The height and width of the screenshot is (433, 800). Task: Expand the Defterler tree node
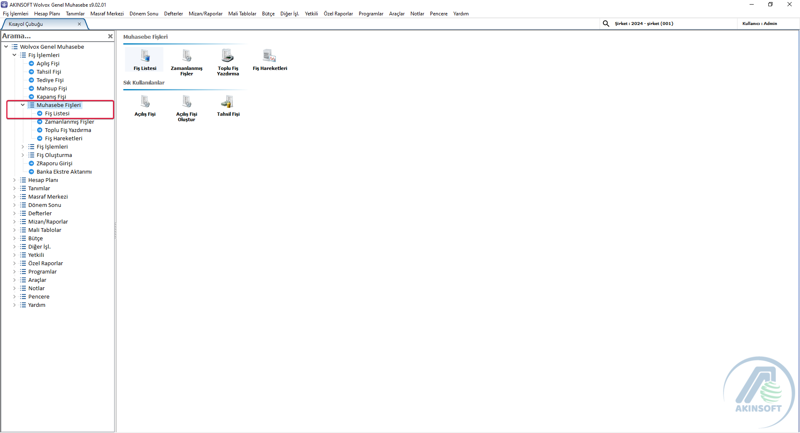pyautogui.click(x=15, y=213)
